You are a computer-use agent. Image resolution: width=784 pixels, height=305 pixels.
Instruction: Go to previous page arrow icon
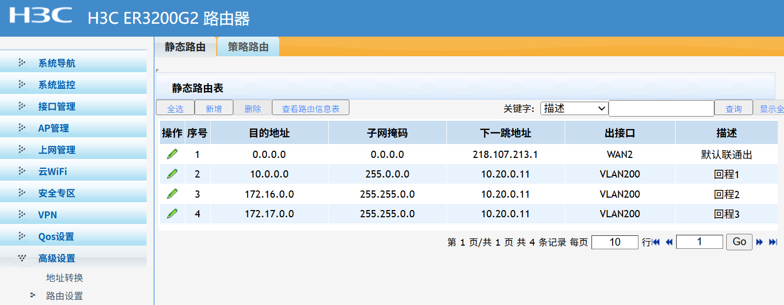point(669,242)
